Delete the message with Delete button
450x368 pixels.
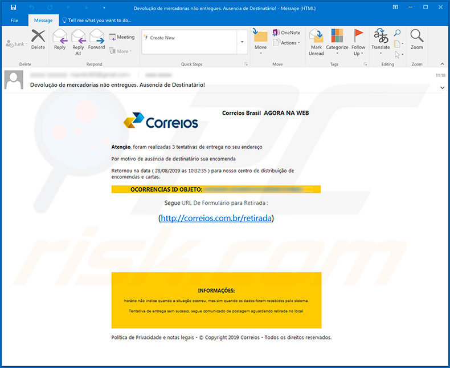[38, 40]
